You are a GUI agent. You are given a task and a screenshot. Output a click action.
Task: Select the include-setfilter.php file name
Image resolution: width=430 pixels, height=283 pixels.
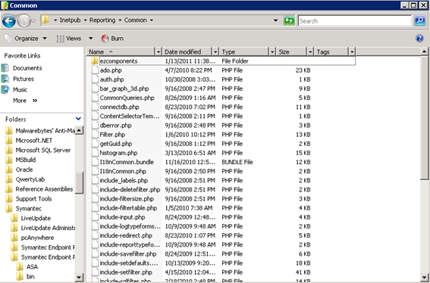coord(126,272)
